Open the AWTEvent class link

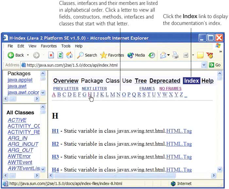tap(20, 162)
